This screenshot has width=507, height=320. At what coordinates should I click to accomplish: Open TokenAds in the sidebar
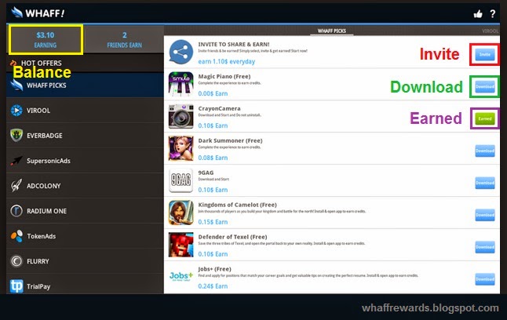pyautogui.click(x=85, y=236)
